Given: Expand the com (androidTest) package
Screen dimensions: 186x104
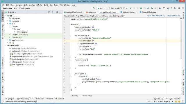Looking at the screenshot, I should point(10,35).
